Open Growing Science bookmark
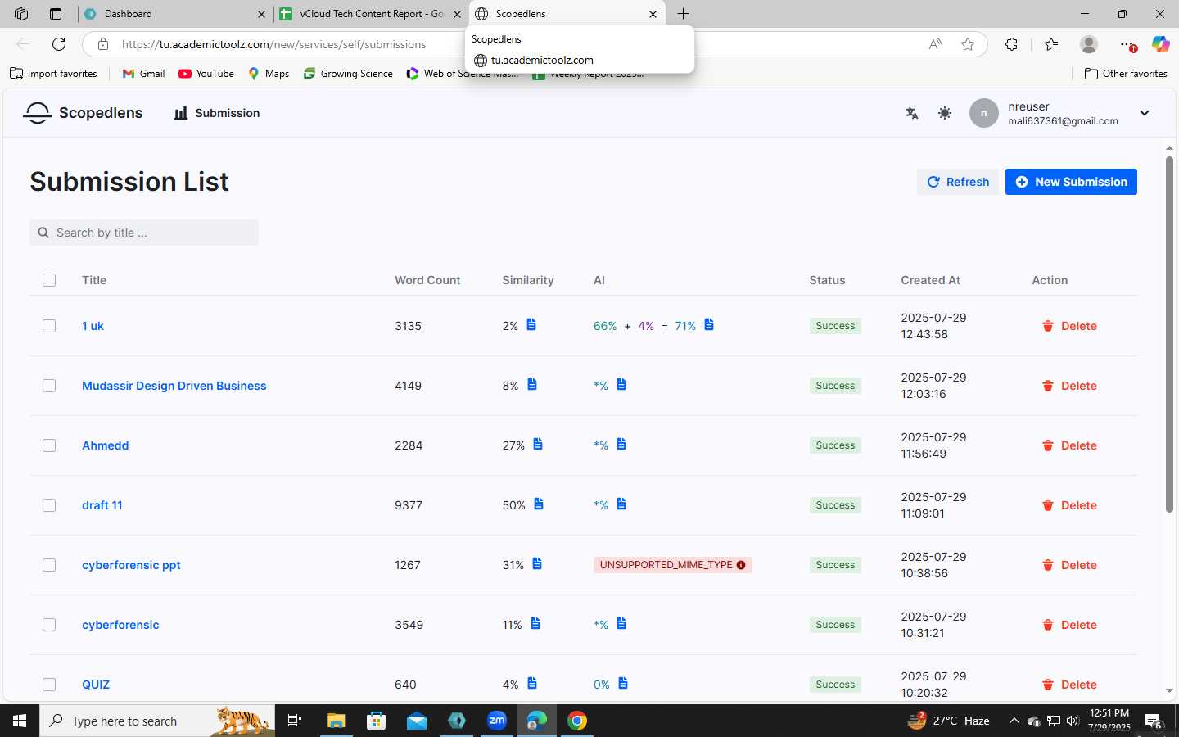 pyautogui.click(x=348, y=74)
